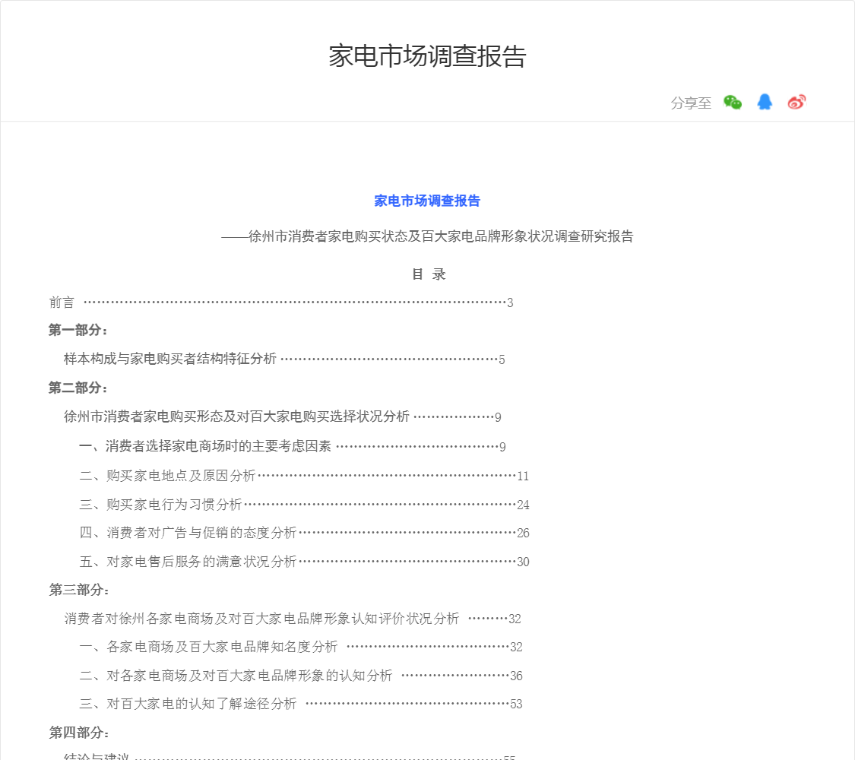Image resolution: width=855 pixels, height=760 pixels.
Task: Select entry 三、对百大家电的认知了解途径分析
Action: [x=301, y=704]
